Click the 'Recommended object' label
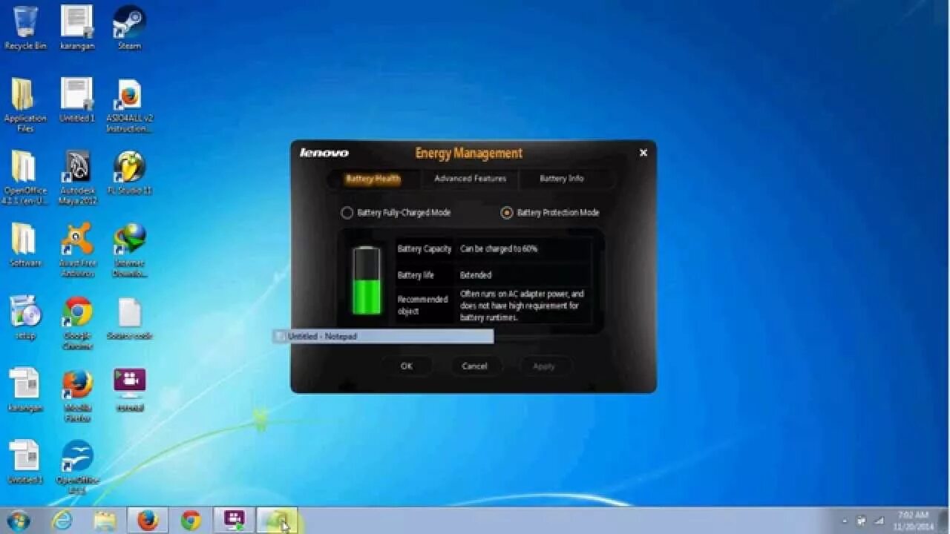The height and width of the screenshot is (534, 950). click(x=422, y=305)
